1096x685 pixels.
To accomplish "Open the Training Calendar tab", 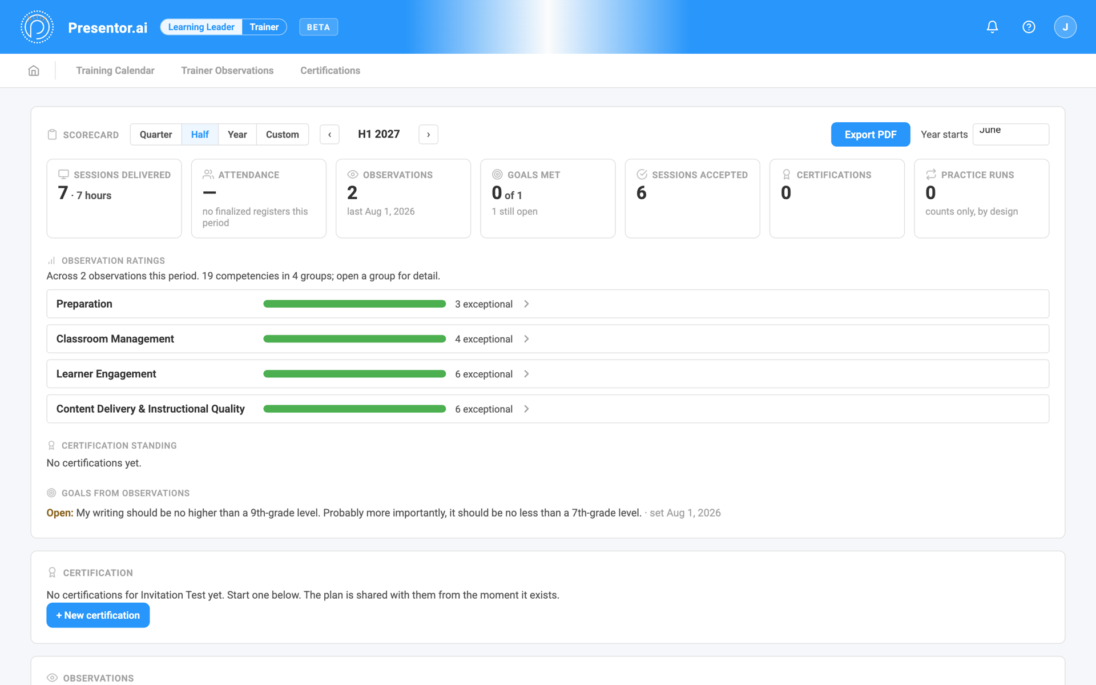I will [x=115, y=70].
